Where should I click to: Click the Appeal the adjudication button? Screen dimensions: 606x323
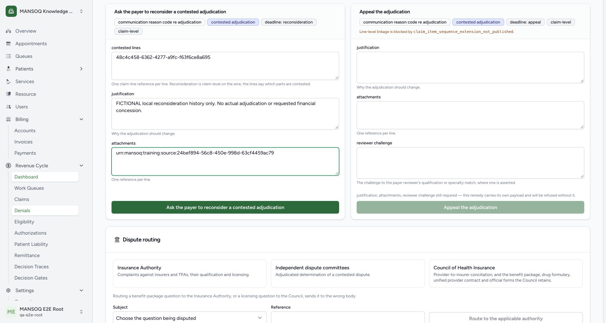(x=470, y=207)
